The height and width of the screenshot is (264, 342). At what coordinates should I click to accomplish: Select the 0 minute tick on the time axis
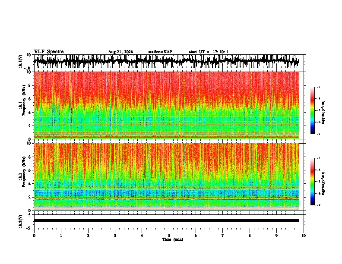coord(34,236)
